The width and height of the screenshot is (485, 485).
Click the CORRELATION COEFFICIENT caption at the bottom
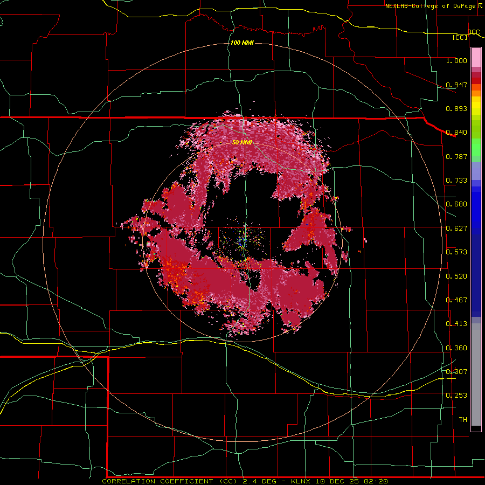pos(245,481)
